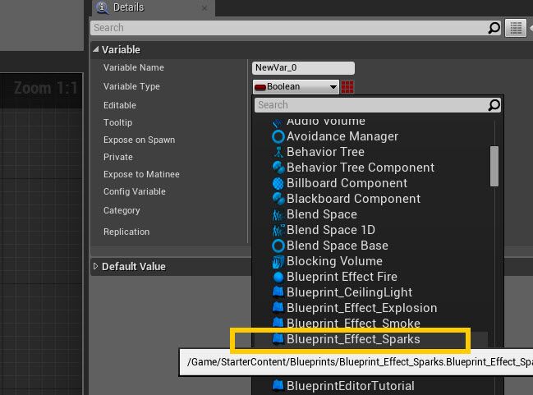The height and width of the screenshot is (395, 533).
Task: Close the Details tab
Action: [x=204, y=8]
